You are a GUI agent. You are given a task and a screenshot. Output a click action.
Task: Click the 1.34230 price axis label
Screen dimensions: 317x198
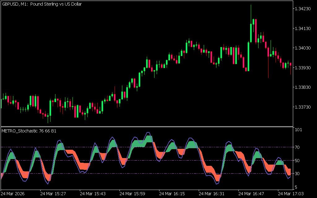(x=302, y=9)
